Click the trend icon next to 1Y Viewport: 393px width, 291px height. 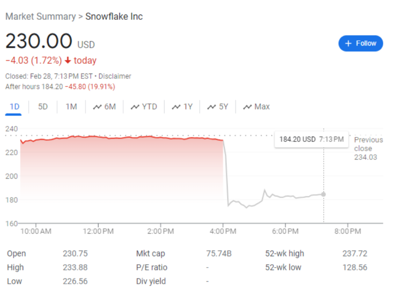click(x=176, y=107)
